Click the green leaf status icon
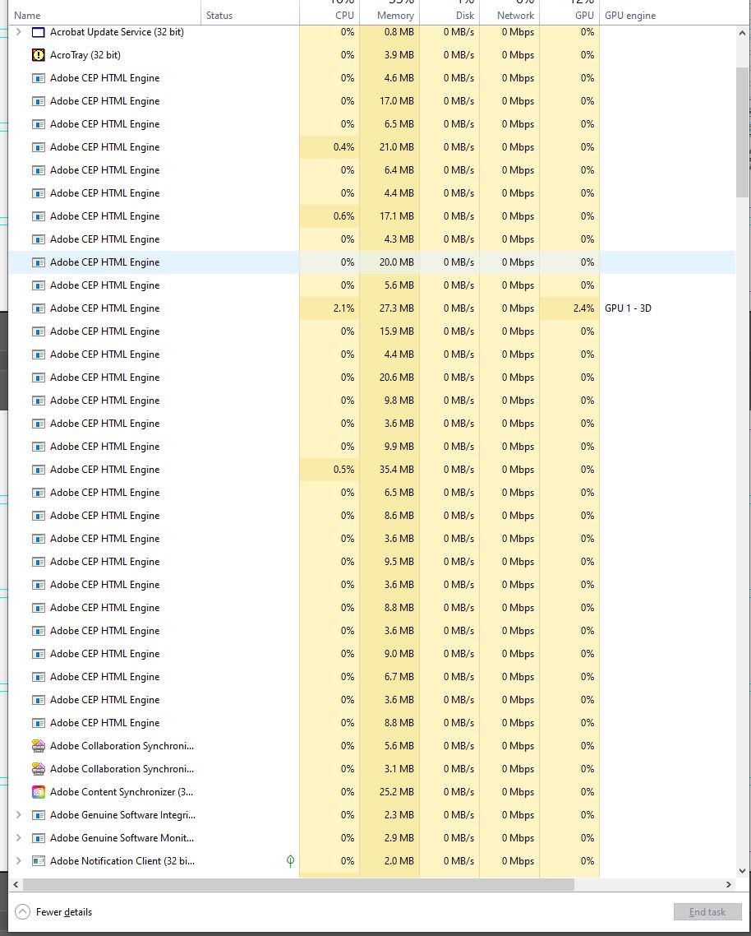The width and height of the screenshot is (751, 936). (290, 861)
